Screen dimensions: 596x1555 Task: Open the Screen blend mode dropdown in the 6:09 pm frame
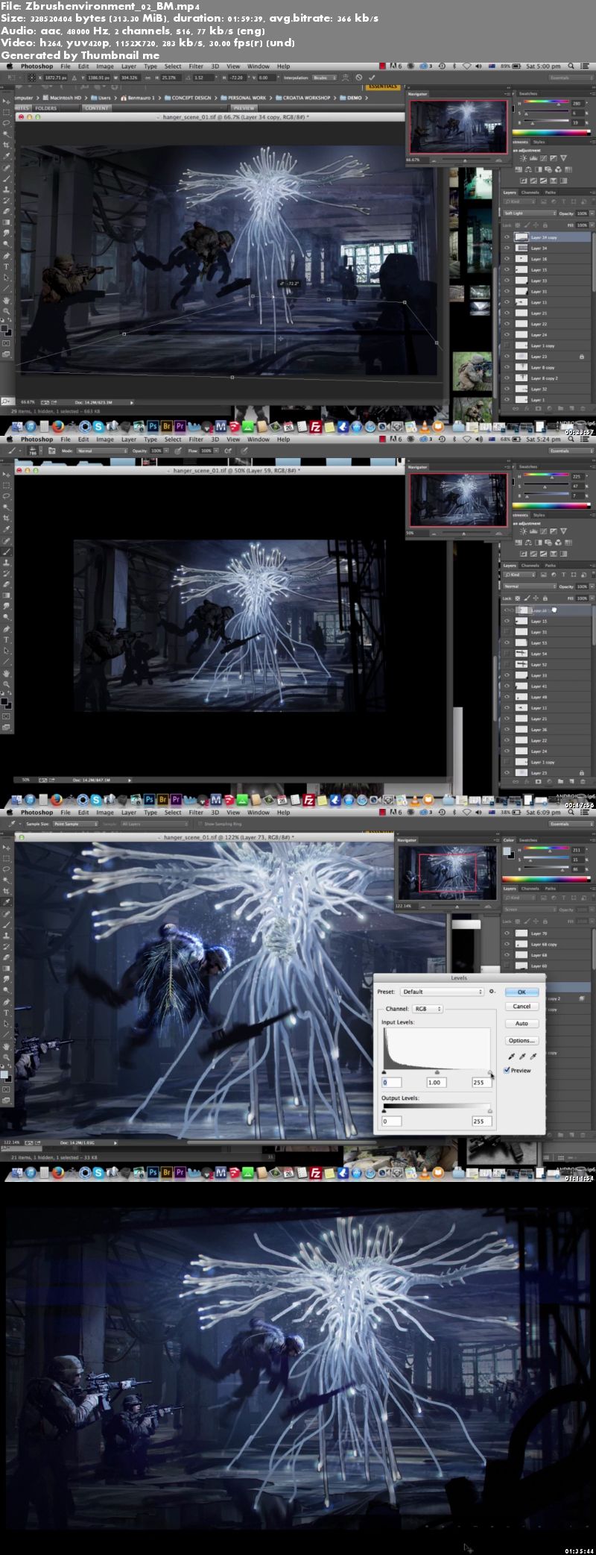tap(530, 910)
